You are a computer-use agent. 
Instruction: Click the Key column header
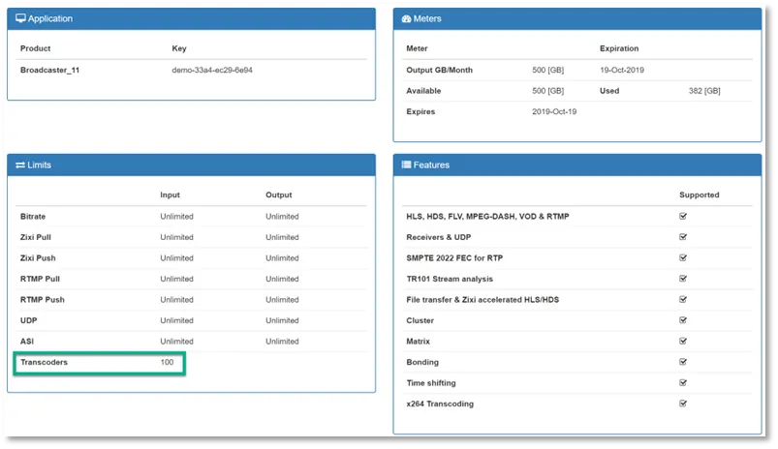179,48
